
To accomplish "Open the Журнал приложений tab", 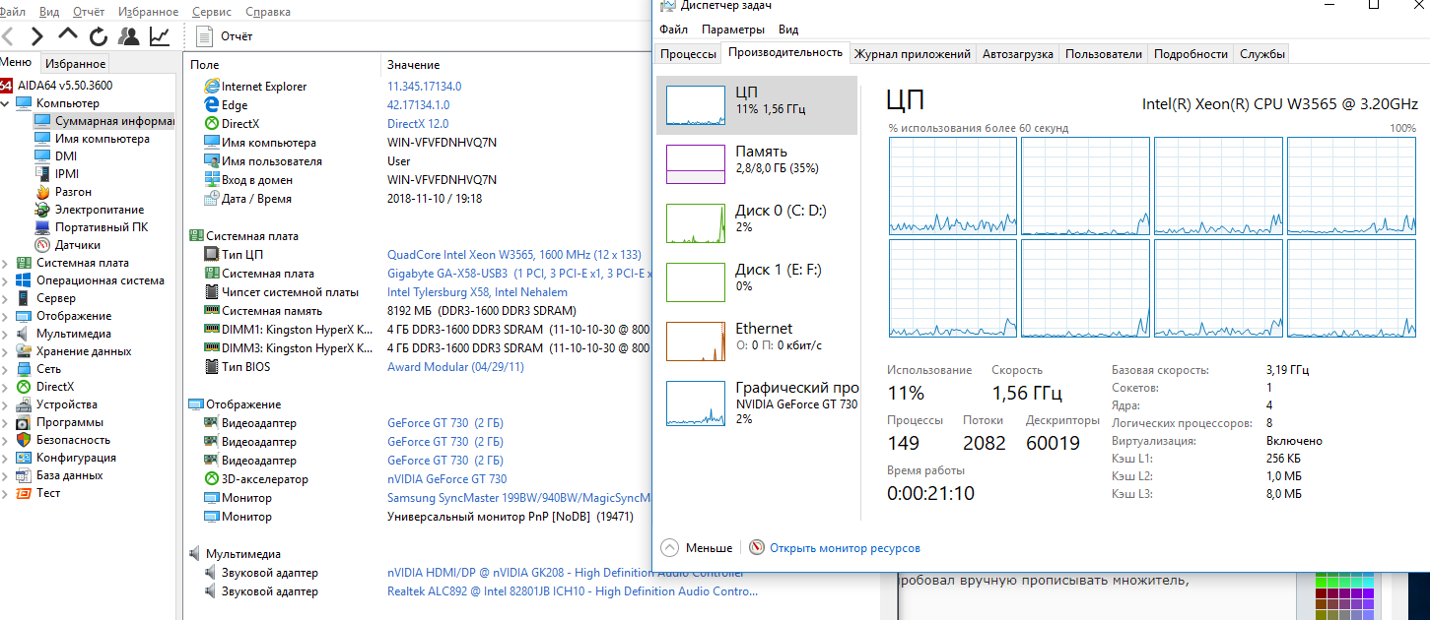I will (913, 54).
